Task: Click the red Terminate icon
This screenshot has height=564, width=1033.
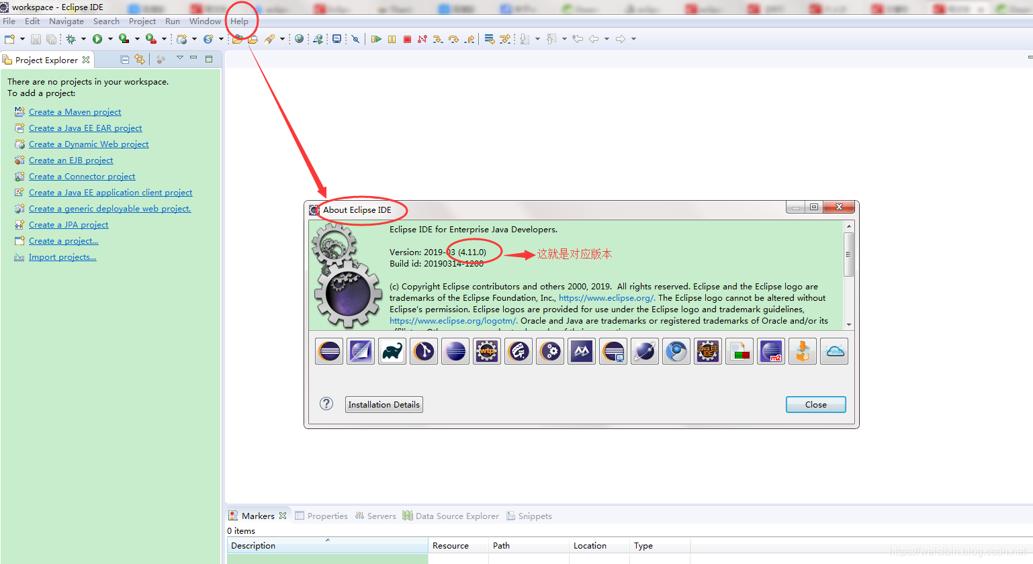Action: 407,39
